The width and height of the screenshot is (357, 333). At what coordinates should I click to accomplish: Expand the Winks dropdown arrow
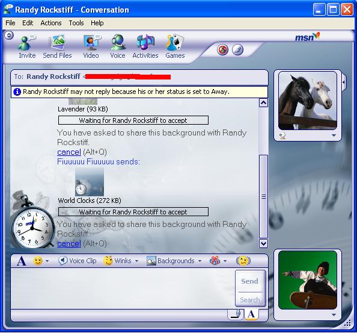pyautogui.click(x=136, y=261)
